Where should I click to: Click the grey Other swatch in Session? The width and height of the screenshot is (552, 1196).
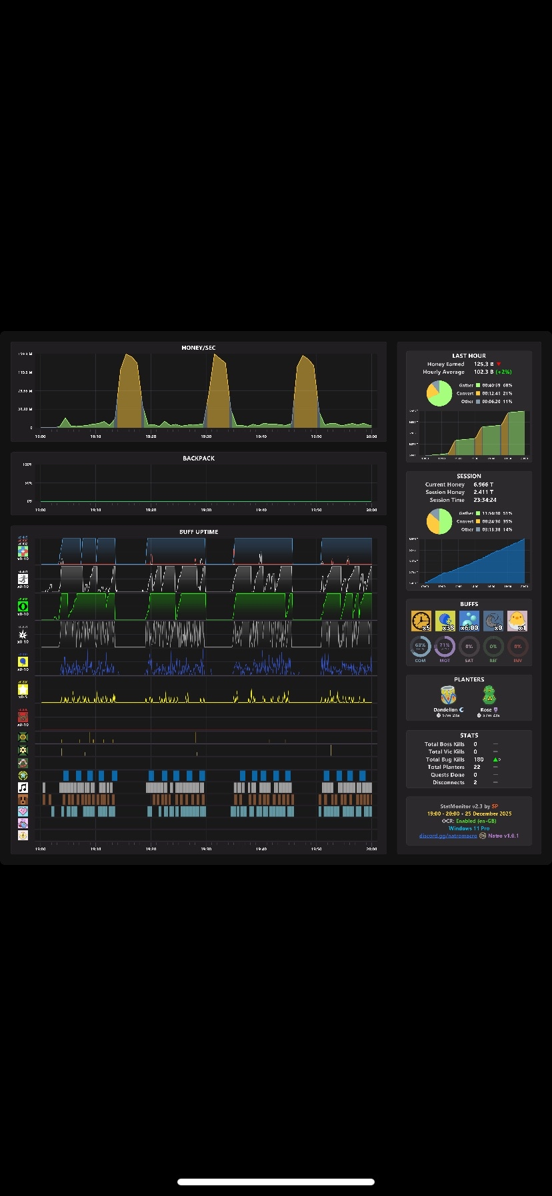[x=478, y=529]
